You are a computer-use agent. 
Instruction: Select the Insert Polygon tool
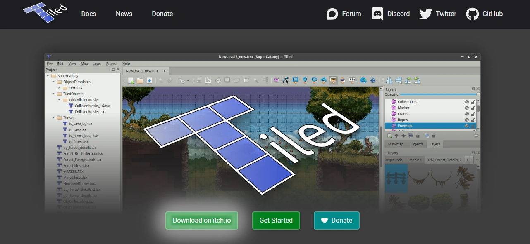tap(323, 80)
